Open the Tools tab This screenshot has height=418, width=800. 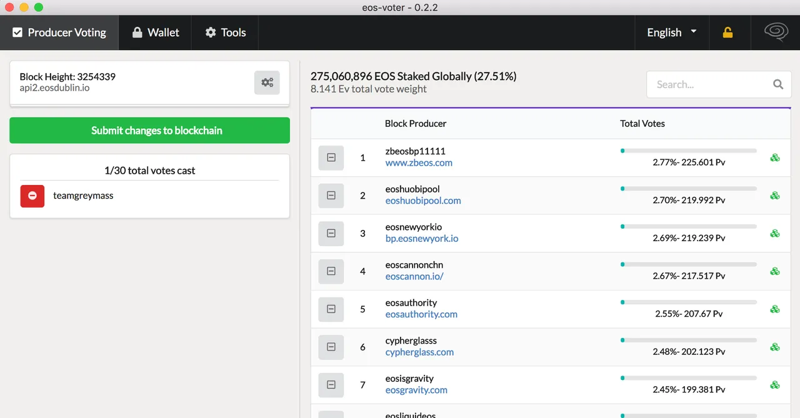225,32
